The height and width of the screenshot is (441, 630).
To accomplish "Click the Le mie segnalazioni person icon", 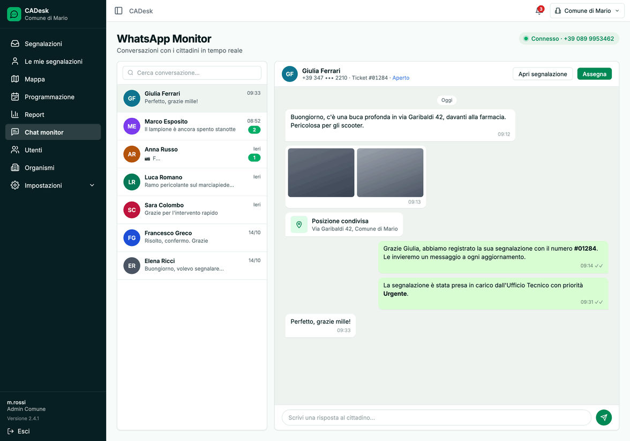I will (15, 61).
